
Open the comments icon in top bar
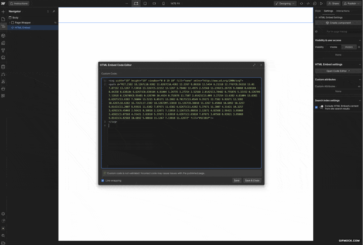pyautogui.click(x=315, y=3)
